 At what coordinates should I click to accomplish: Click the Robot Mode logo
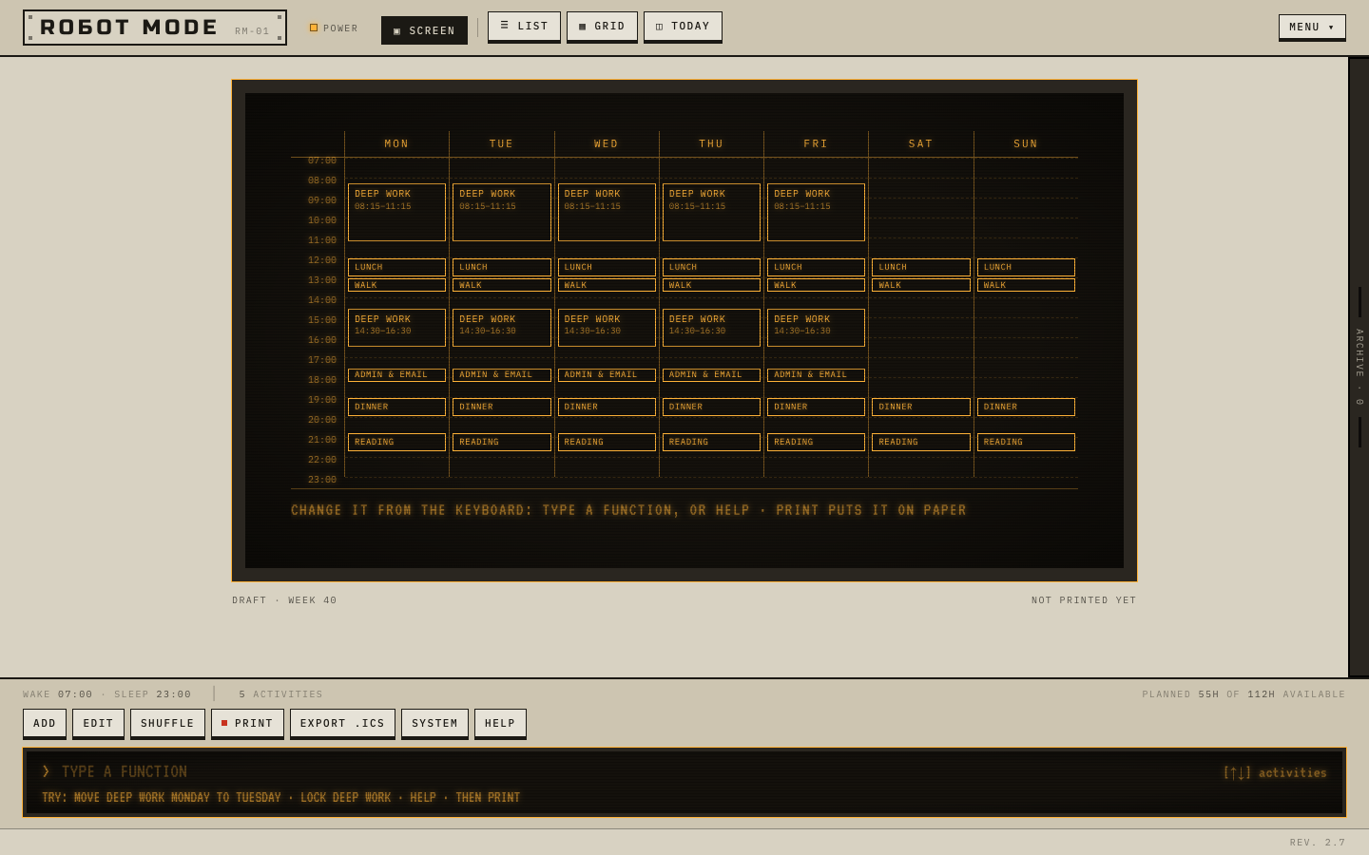pyautogui.click(x=155, y=28)
